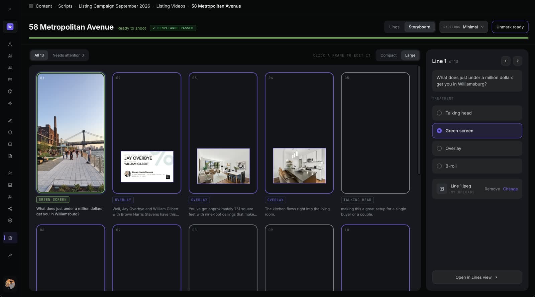535x297 pixels.
Task: Select frame 03 living room overlay
Action: 223,133
